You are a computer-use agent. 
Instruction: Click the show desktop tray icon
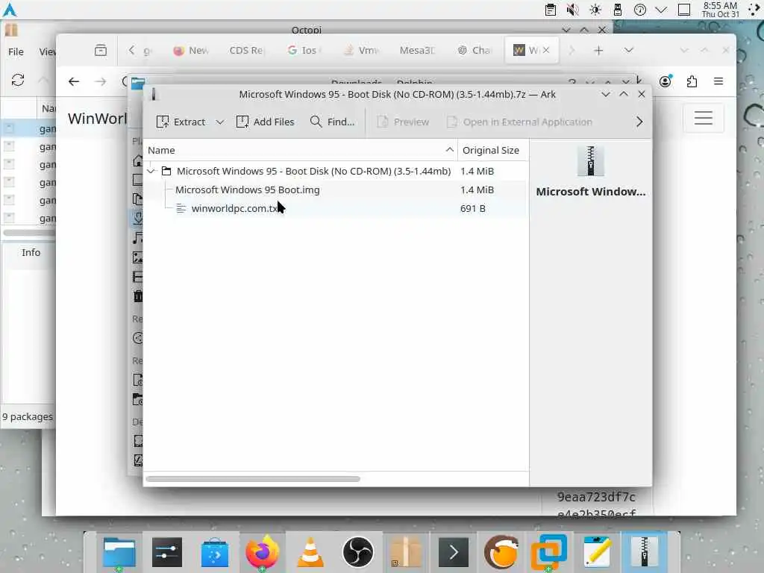(684, 10)
